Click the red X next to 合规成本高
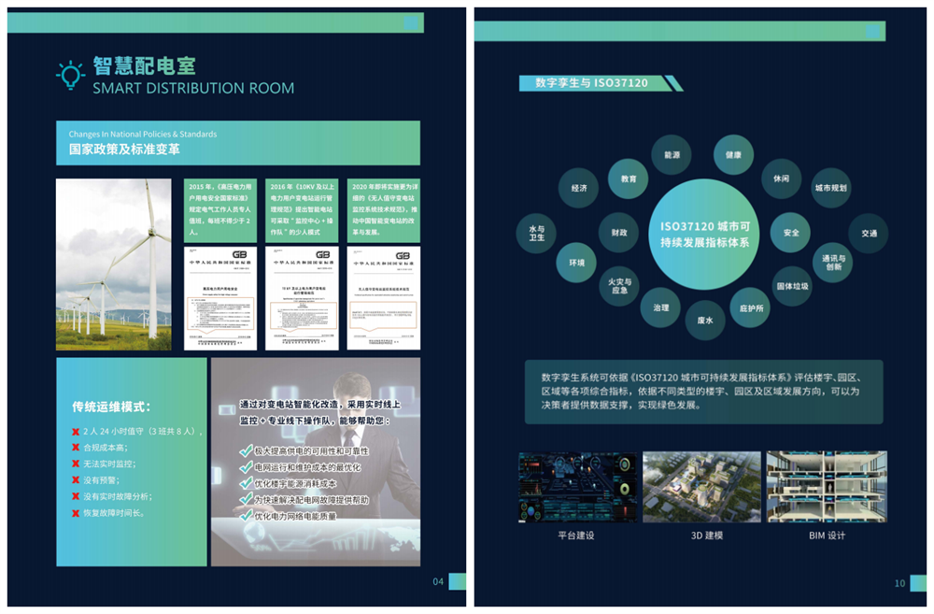This screenshot has width=934, height=614. (76, 448)
